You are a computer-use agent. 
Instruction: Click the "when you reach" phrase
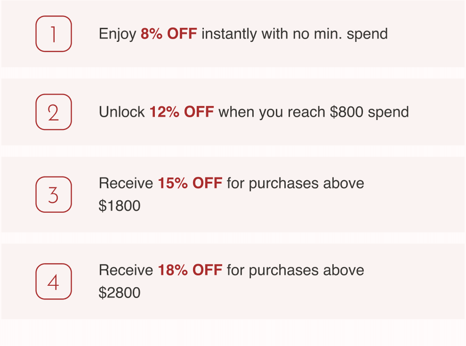click(x=272, y=112)
